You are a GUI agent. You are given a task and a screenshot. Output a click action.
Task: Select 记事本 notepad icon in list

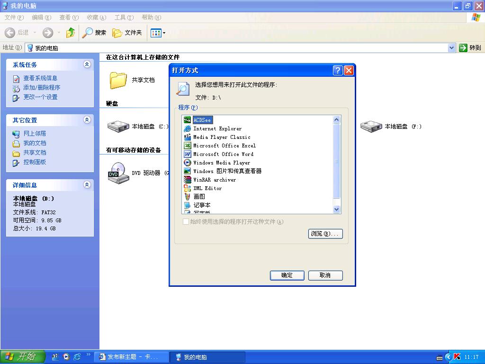pyautogui.click(x=187, y=205)
